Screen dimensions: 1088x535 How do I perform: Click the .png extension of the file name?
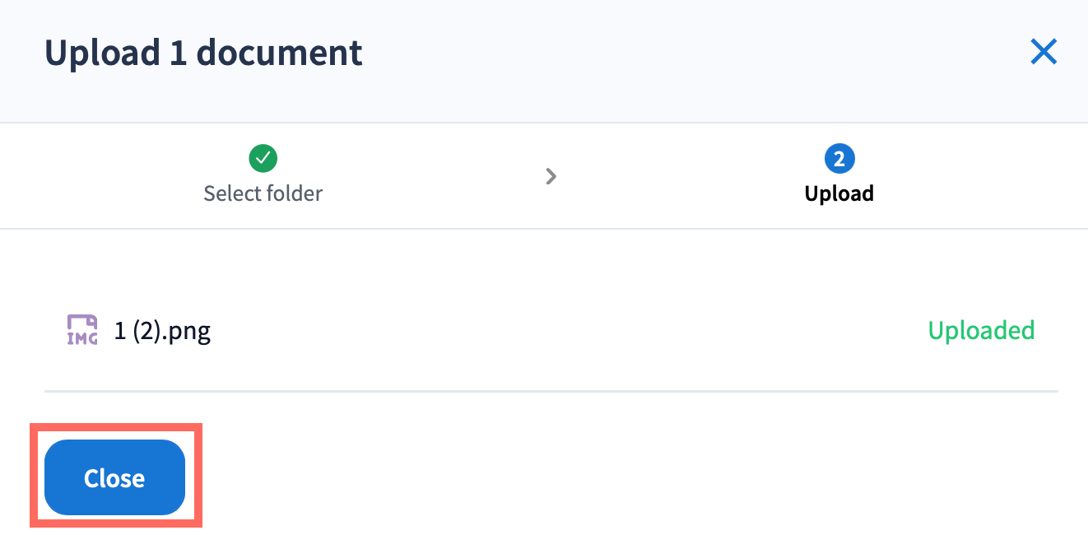(189, 331)
